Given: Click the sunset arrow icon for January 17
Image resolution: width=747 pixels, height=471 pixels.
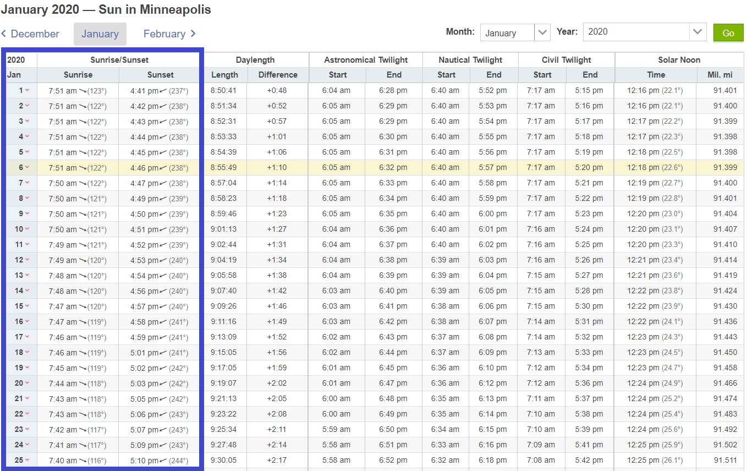Looking at the screenshot, I should pyautogui.click(x=163, y=337).
